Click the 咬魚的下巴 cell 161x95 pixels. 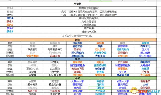[78, 69]
